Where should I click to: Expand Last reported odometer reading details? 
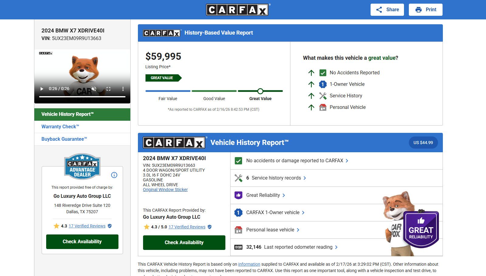[336, 247]
